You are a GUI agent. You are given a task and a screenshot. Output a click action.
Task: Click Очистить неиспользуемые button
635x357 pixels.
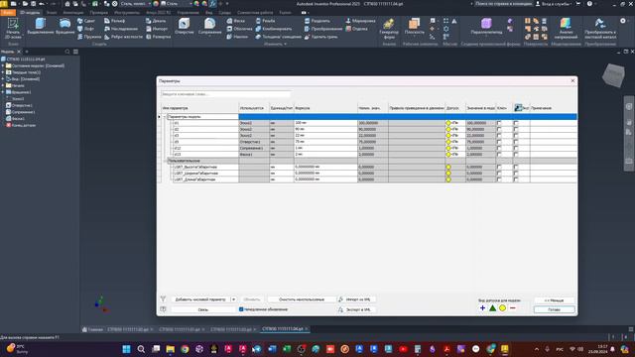(302, 299)
